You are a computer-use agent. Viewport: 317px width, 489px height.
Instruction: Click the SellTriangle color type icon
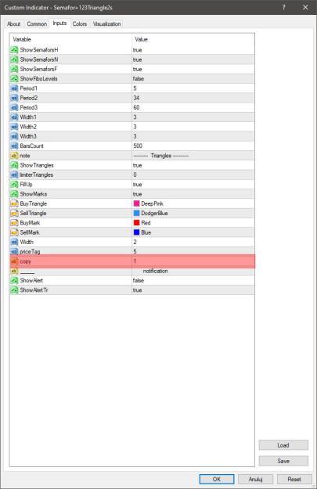[x=14, y=213]
